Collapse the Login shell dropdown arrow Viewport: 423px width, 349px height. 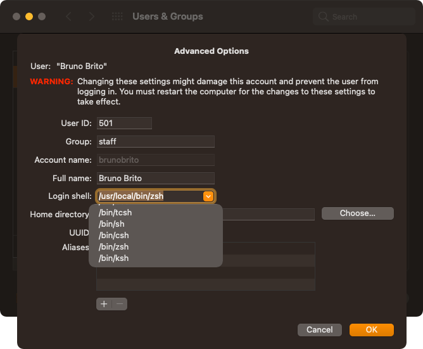click(x=208, y=196)
